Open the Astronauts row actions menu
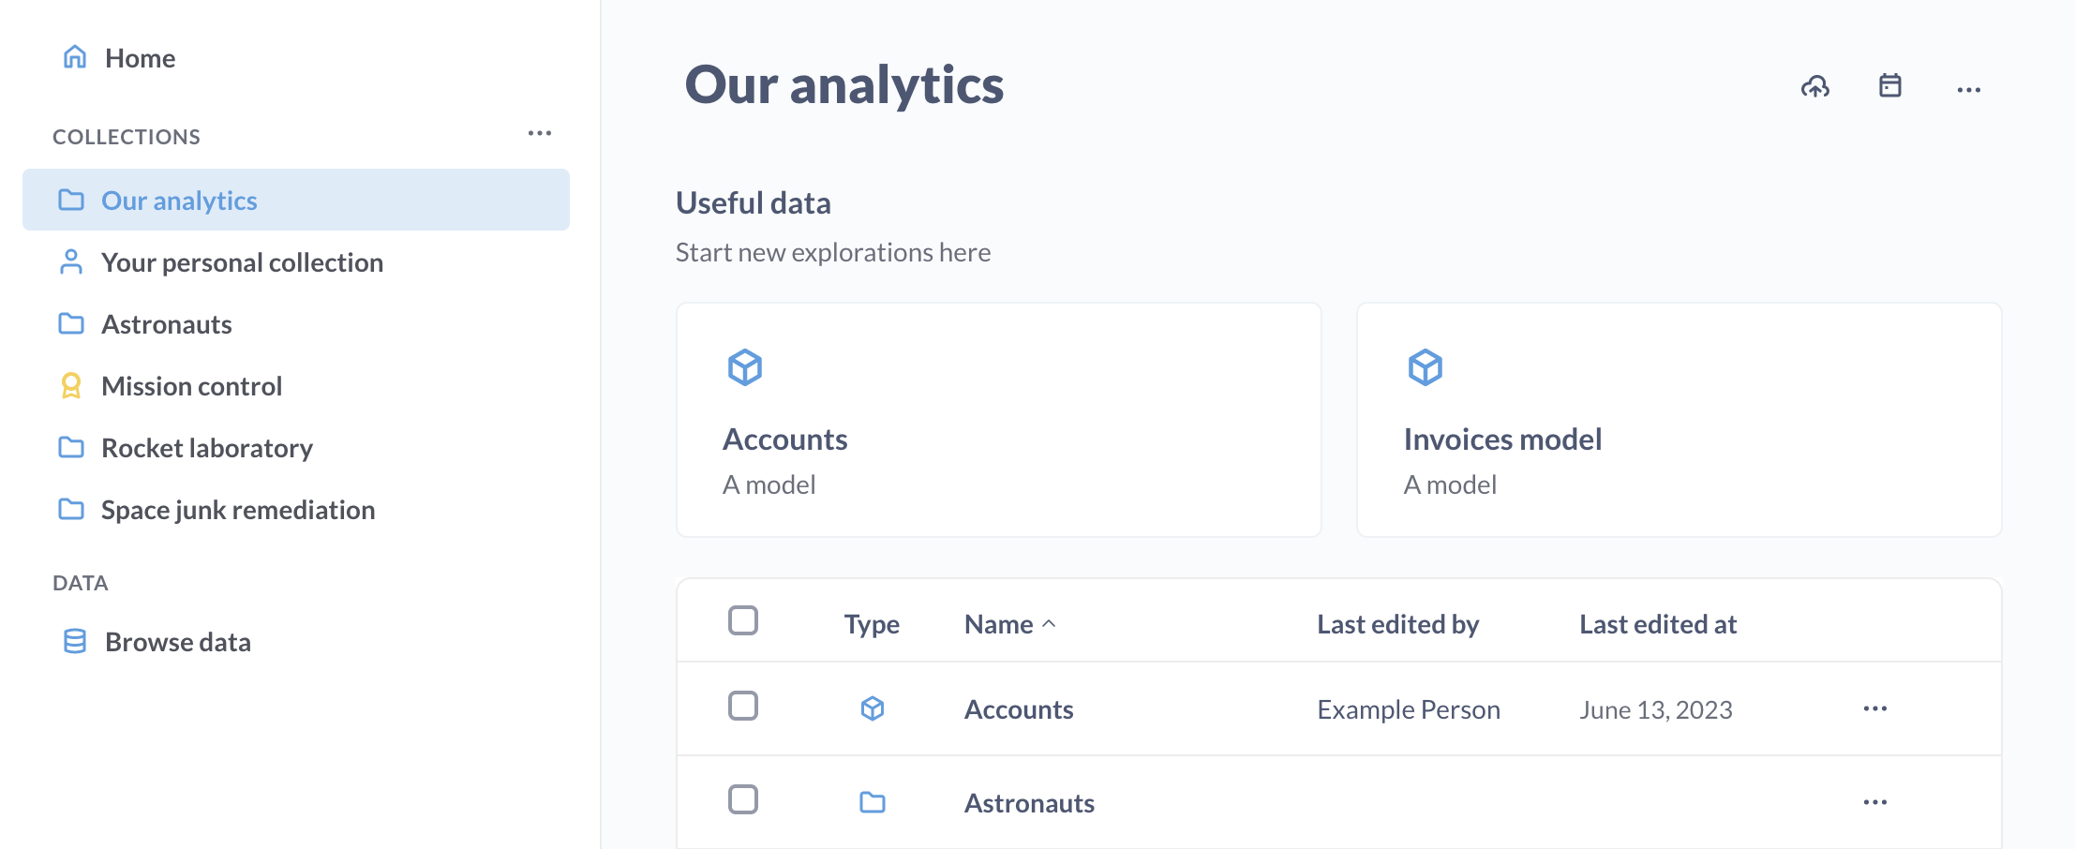The width and height of the screenshot is (2075, 849). point(1875,802)
